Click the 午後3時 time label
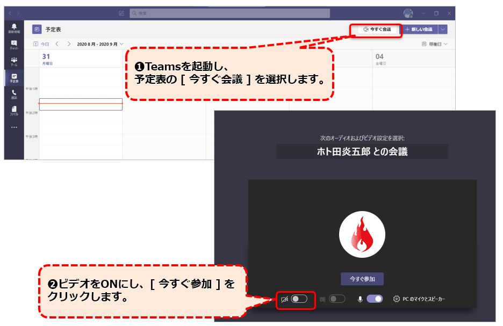Image resolution: width=503 pixels, height=326 pixels. coord(31,136)
